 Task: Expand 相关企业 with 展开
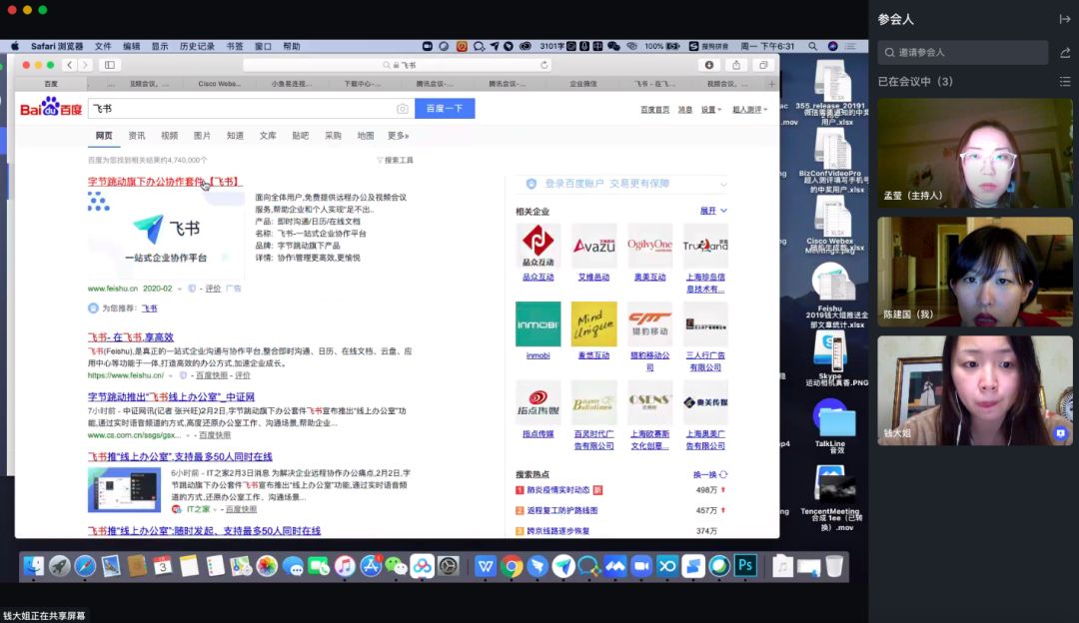713,211
